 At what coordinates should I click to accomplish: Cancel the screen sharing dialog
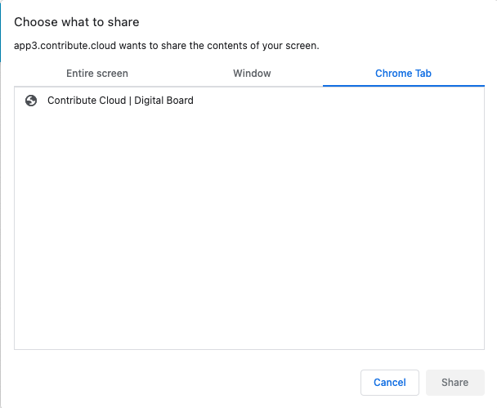(390, 383)
